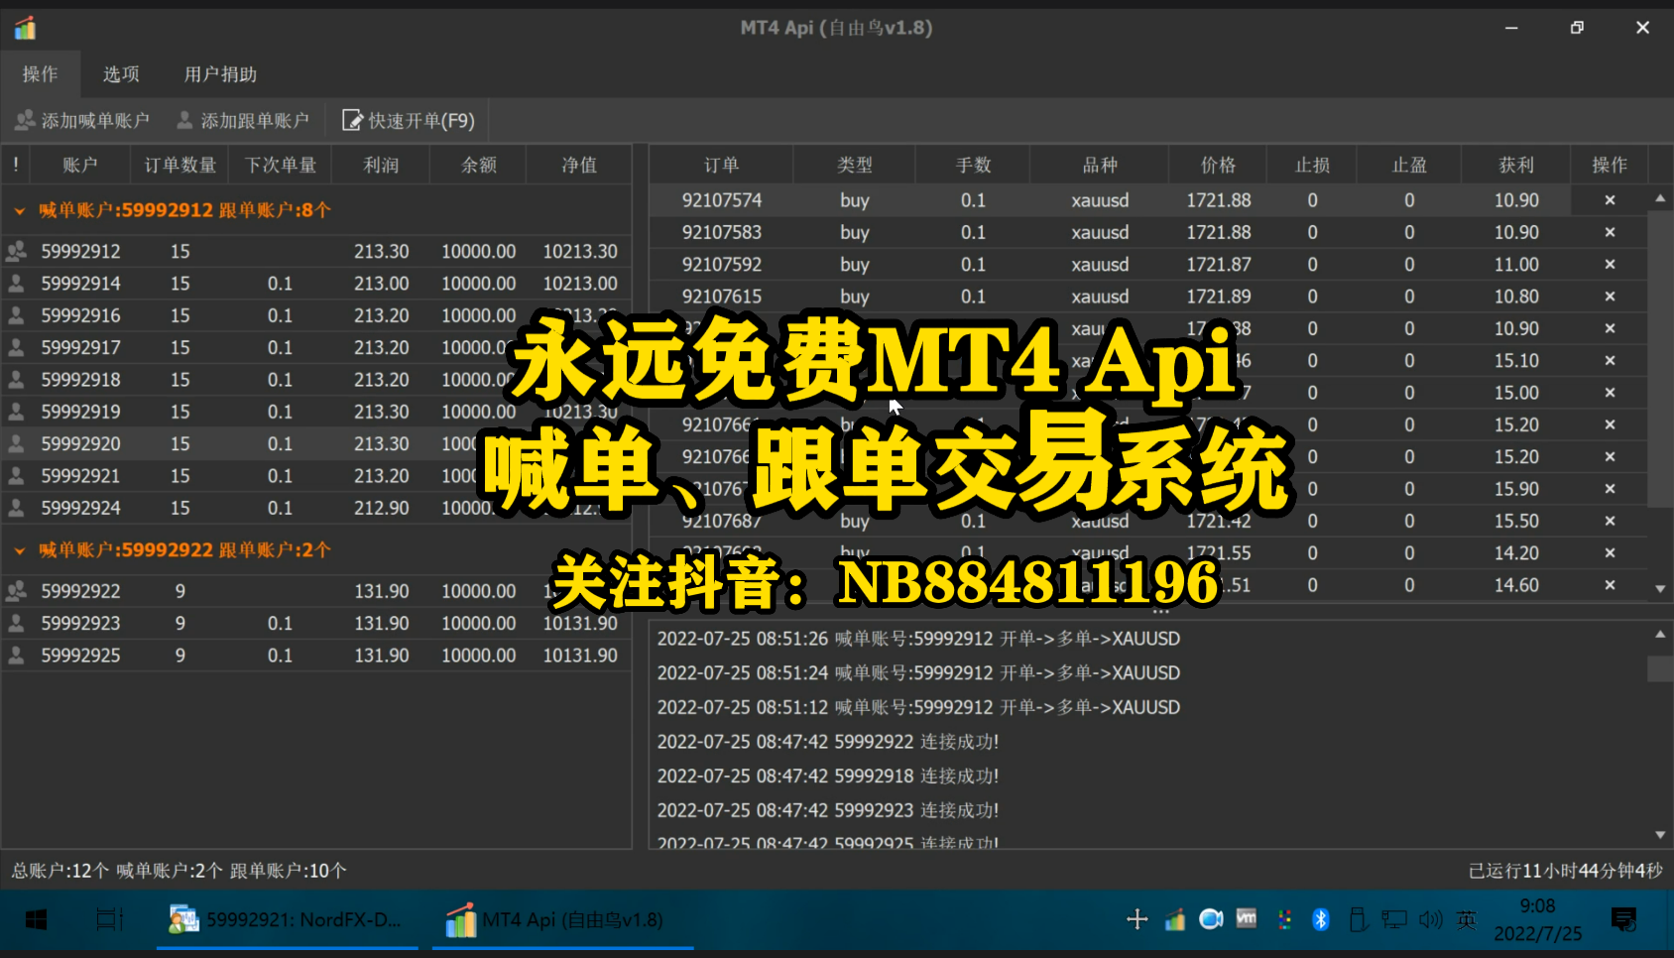Screen dimensions: 1674x958
Task: Click follower icon of account 59992924
Action: tap(16, 508)
